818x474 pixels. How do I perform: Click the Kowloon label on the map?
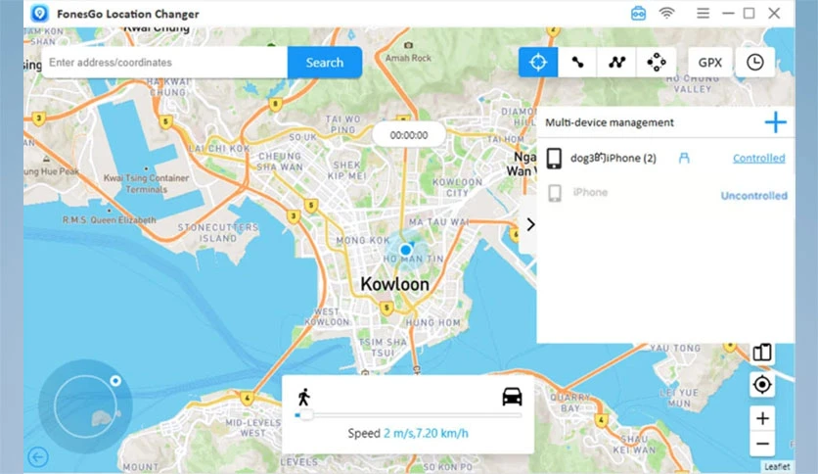[395, 284]
